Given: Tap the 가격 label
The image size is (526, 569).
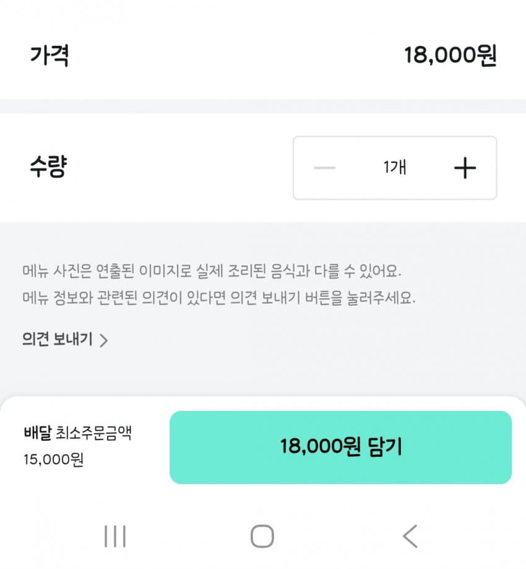Looking at the screenshot, I should coord(50,56).
